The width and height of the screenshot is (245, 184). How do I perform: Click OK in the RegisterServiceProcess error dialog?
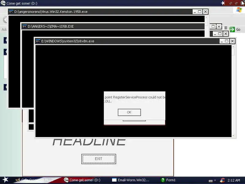click(129, 112)
